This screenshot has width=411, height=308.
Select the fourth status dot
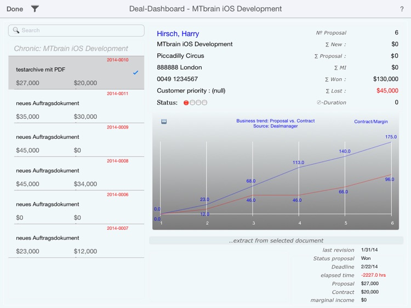coord(204,103)
